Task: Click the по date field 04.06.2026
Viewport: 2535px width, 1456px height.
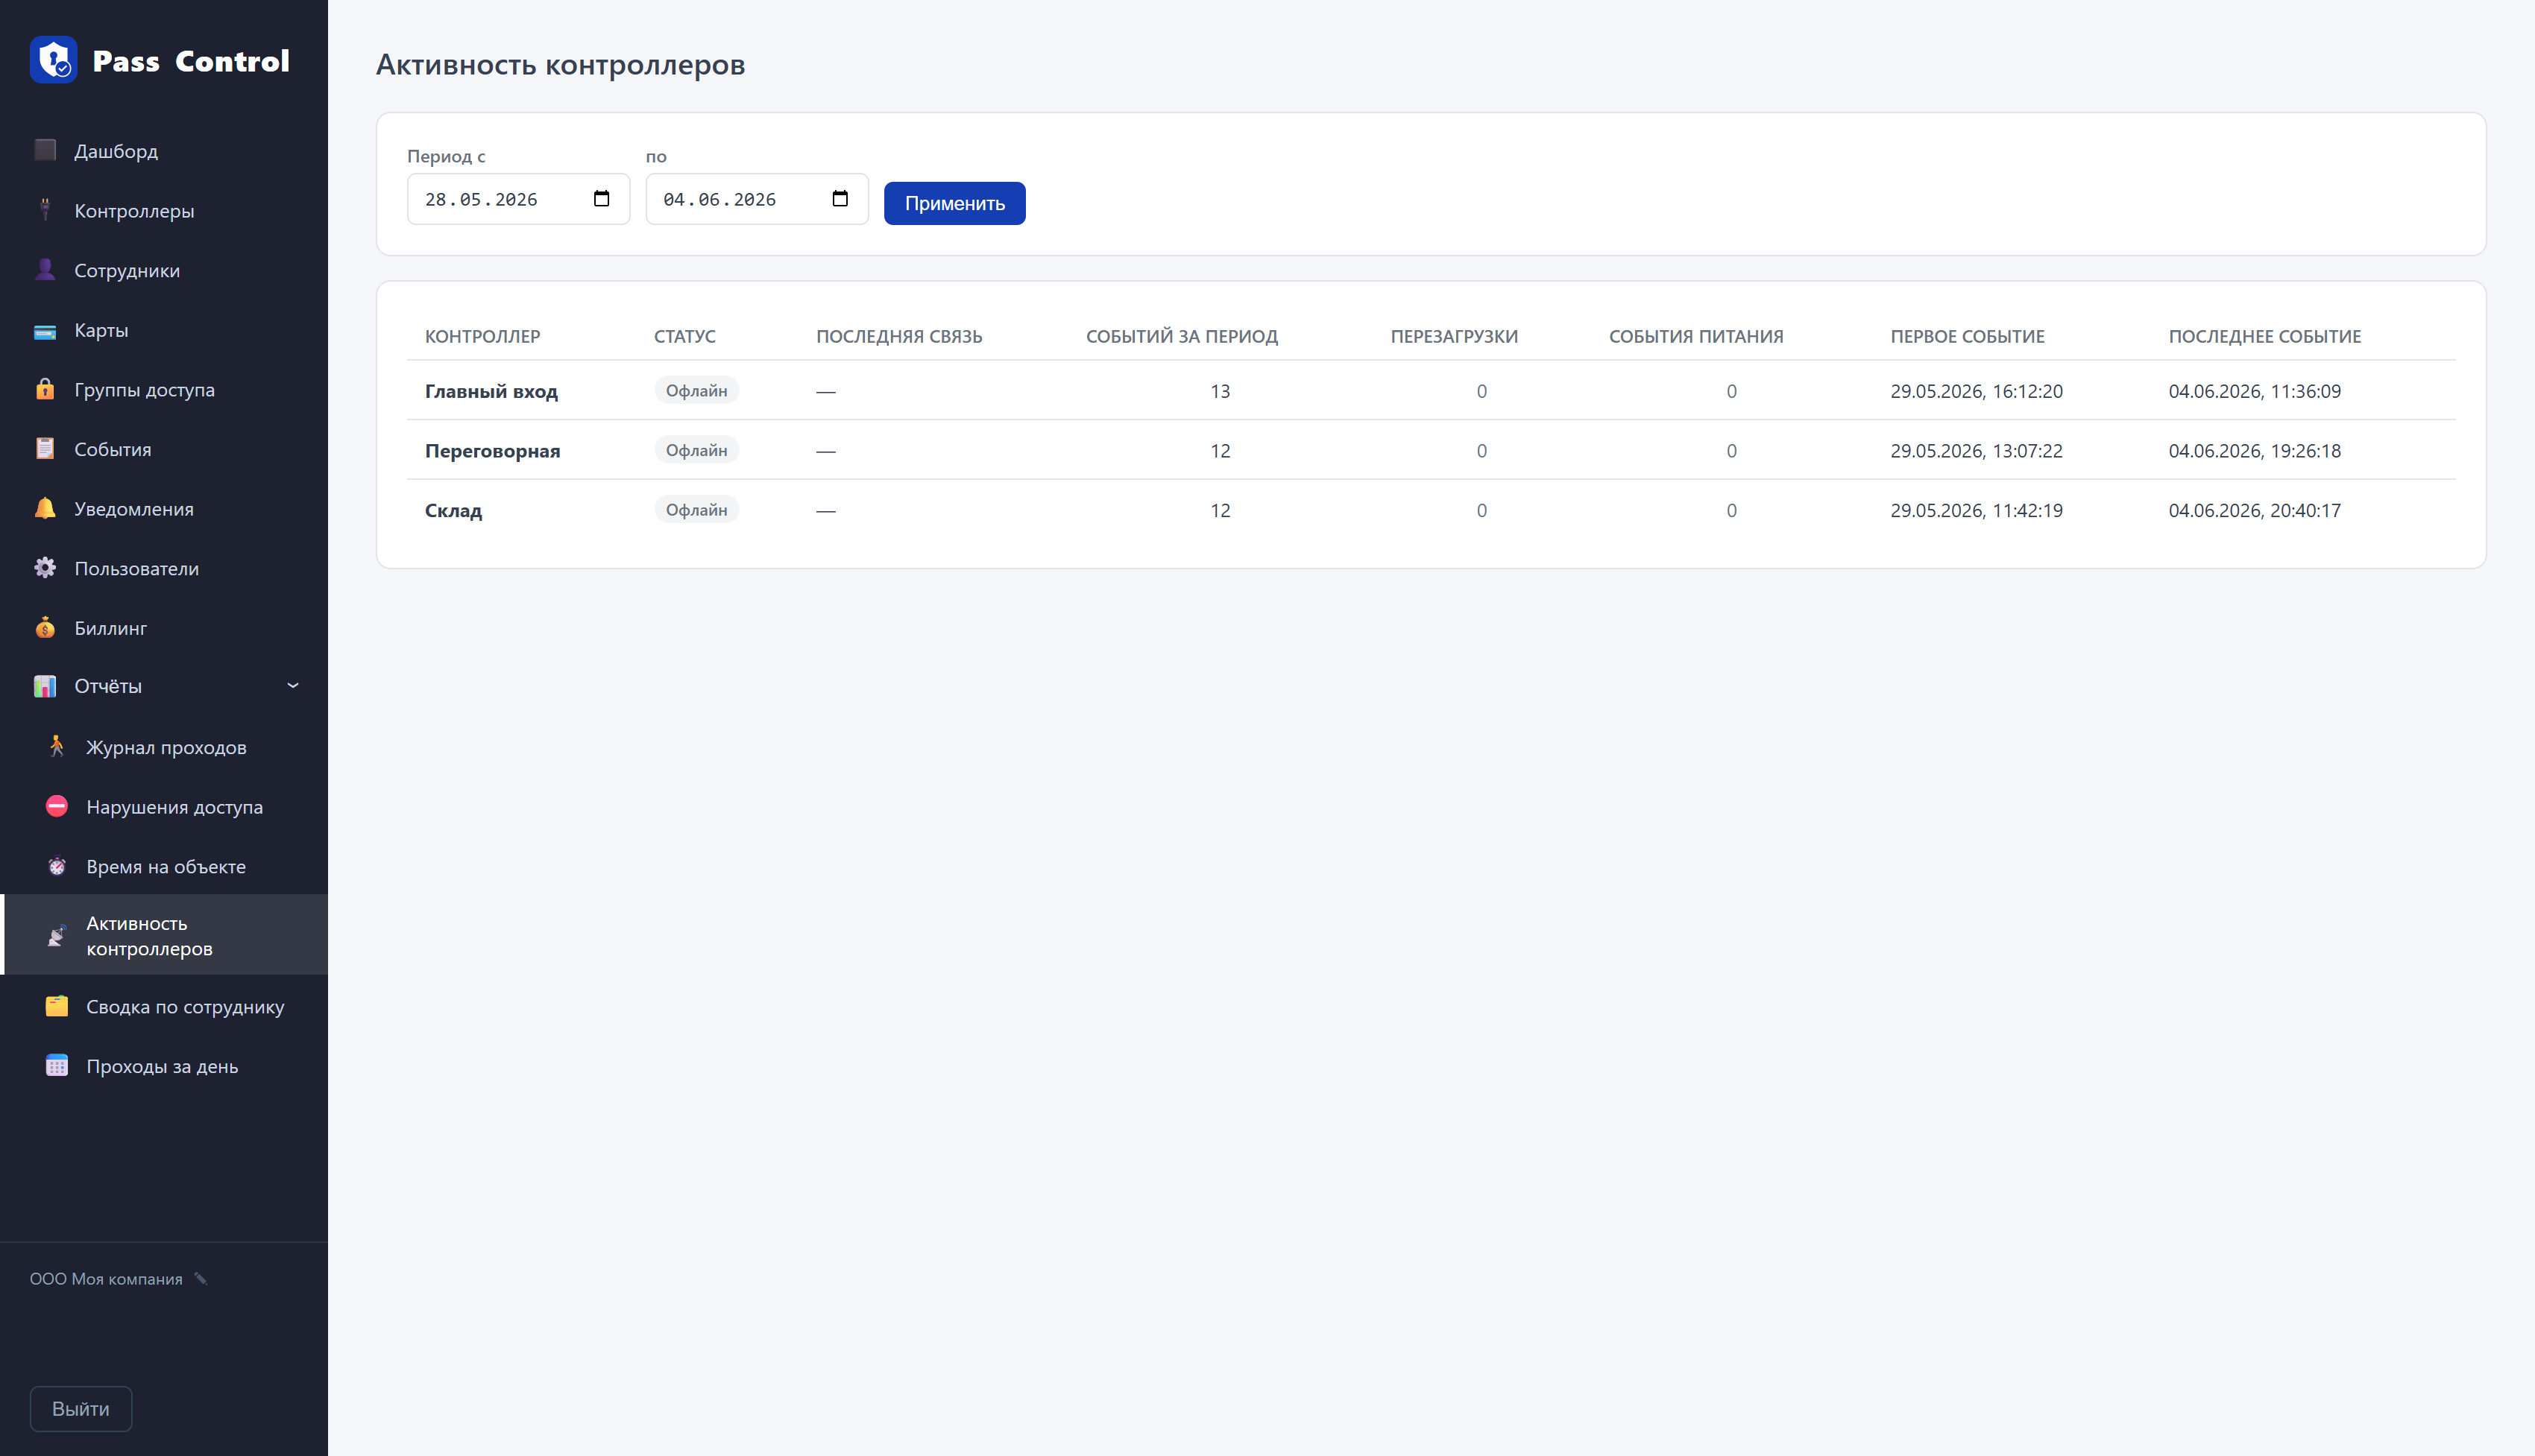Action: coord(758,199)
